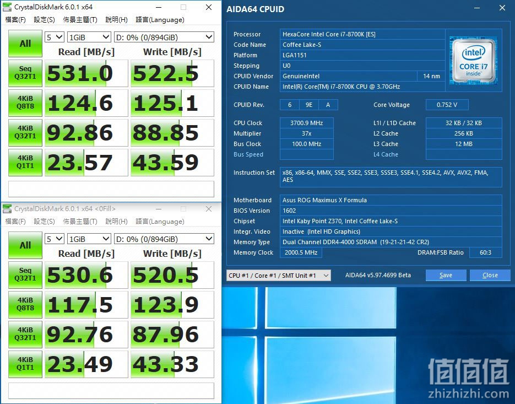515x404 pixels.
Task: Open 佈景主題(T) menu in top CrystalDiskMark window
Action: 80,20
